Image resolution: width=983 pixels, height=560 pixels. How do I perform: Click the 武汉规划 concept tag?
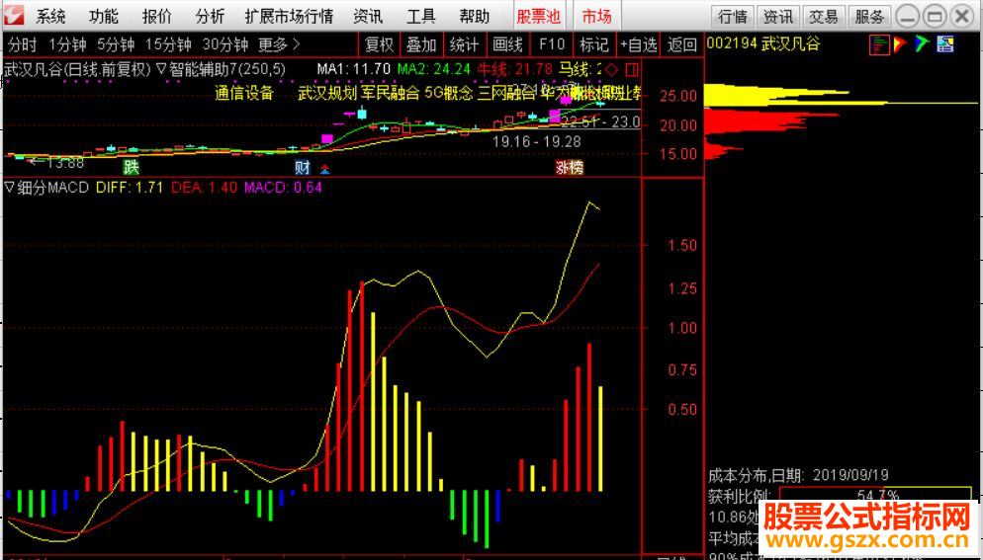[326, 94]
